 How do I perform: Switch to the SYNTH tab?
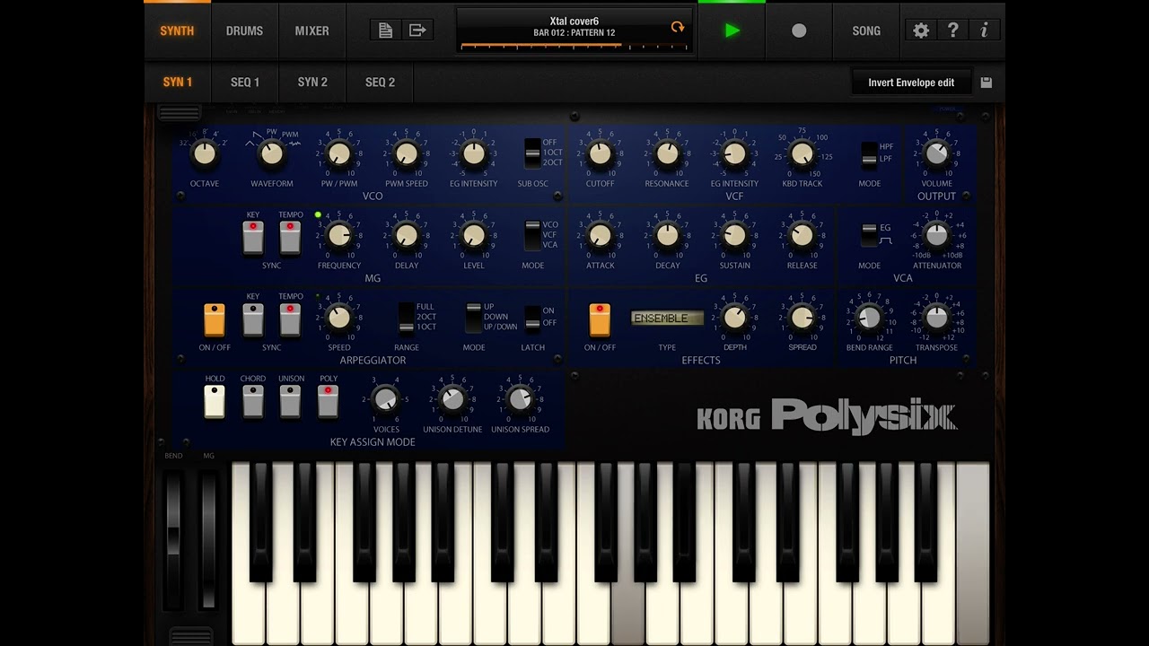[177, 31]
